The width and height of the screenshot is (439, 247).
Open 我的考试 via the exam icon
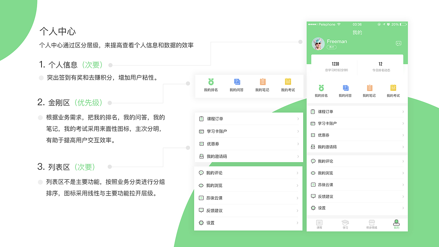coord(393,89)
